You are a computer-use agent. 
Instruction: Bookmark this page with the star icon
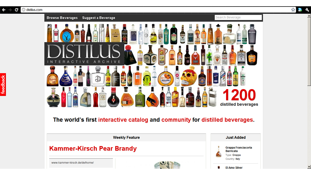click(293, 10)
